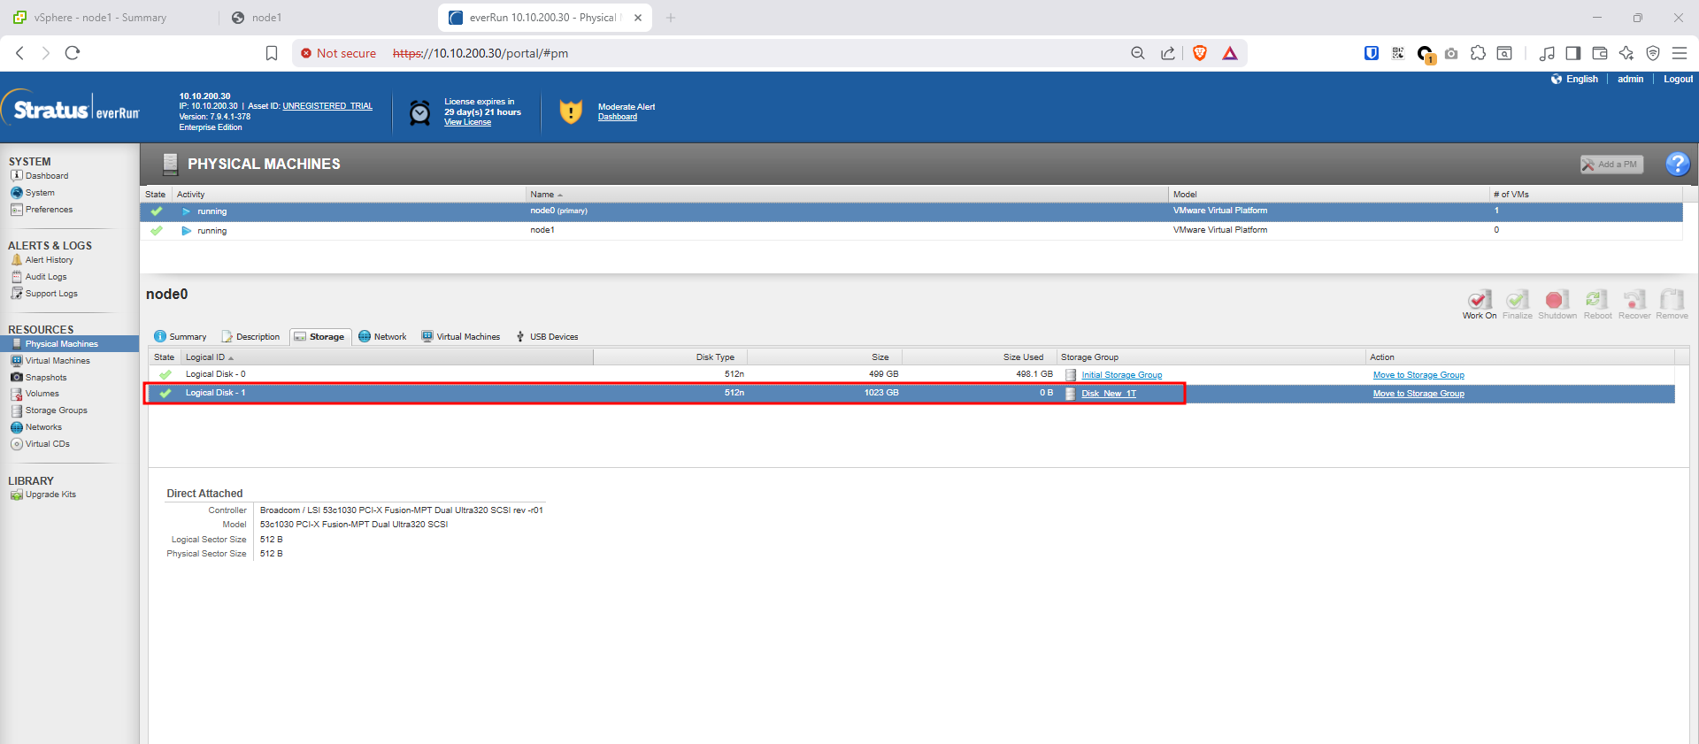Click the Work On action icon

(1479, 301)
